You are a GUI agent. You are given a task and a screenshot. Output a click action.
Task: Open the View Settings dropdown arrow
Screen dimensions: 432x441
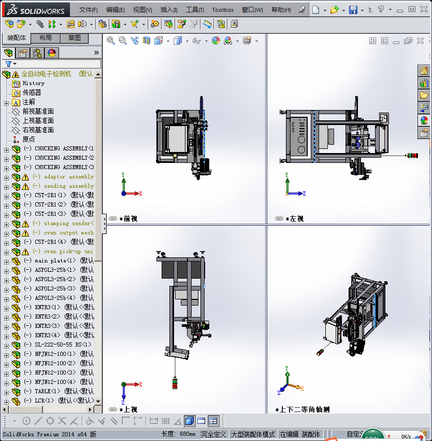coord(256,41)
